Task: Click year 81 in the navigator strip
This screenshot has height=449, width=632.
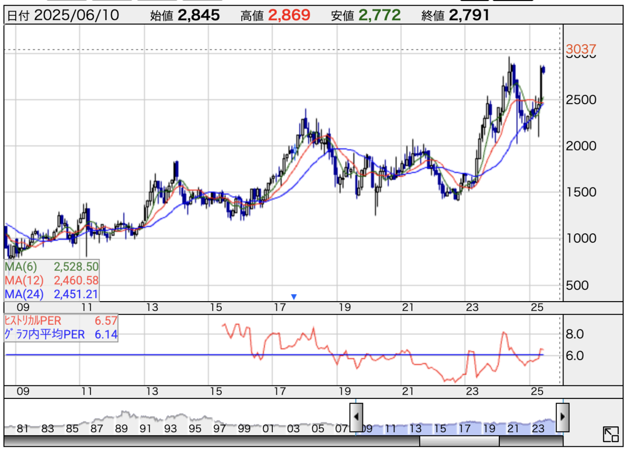Action: click(x=23, y=428)
